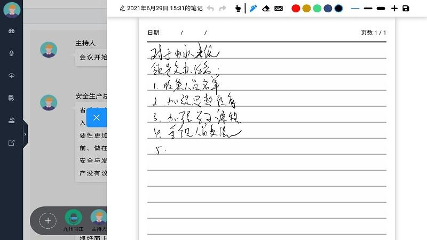
Task: Add a new page with plus icon
Action: [394, 9]
